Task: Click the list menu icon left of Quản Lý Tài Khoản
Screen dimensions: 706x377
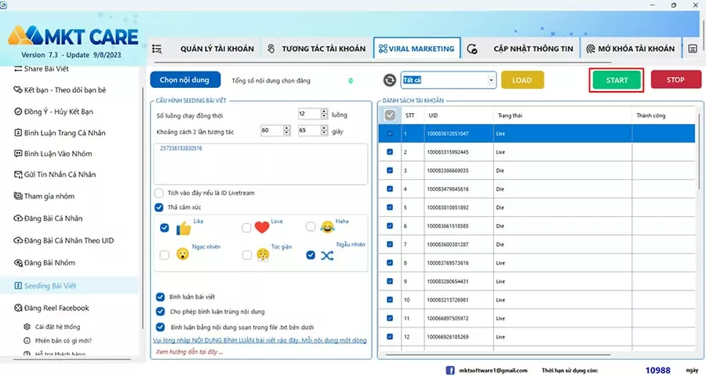Action: click(x=157, y=49)
